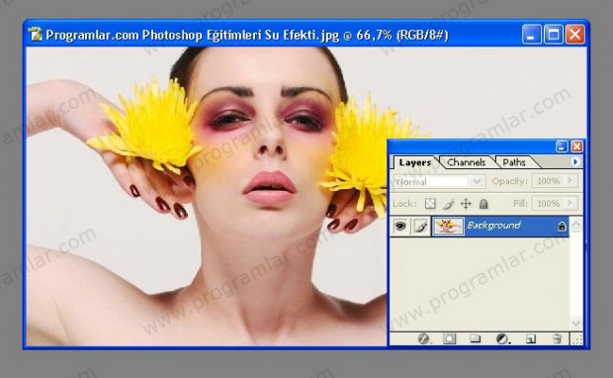The height and width of the screenshot is (378, 613).
Task: Maximize the Su Efekti.jpg document window
Action: coord(554,35)
